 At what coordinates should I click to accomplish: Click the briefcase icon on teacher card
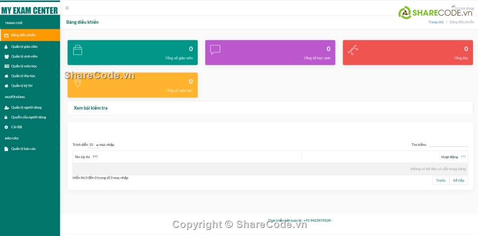77,50
